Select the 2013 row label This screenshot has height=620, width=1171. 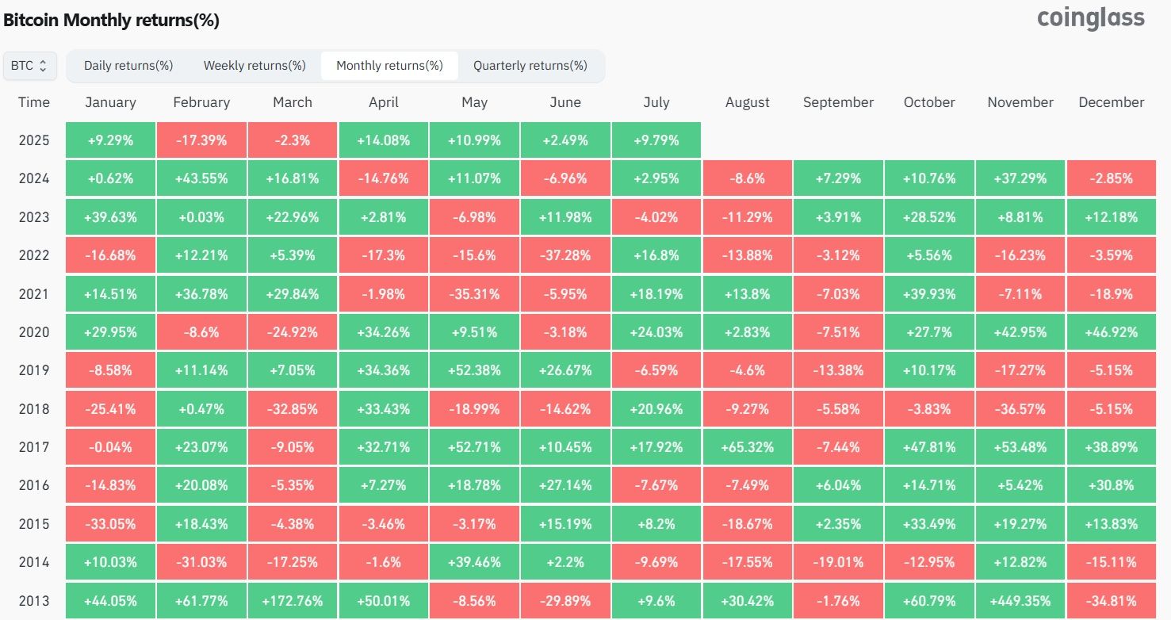click(x=34, y=600)
